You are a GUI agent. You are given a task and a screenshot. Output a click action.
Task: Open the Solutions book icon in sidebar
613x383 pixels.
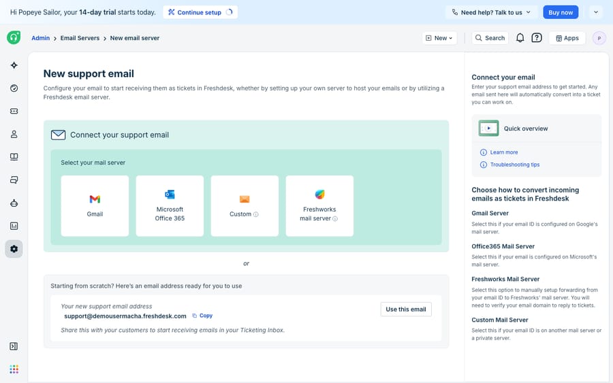[14, 157]
